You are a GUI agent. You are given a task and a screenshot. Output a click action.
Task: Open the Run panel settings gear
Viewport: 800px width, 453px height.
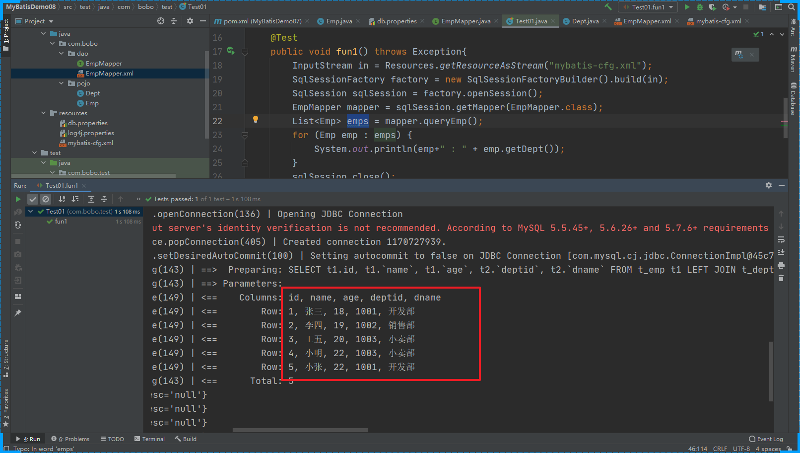[x=769, y=185]
